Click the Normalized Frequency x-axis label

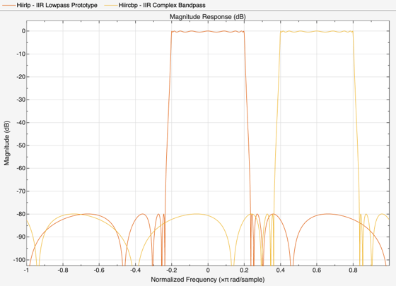[x=208, y=280]
